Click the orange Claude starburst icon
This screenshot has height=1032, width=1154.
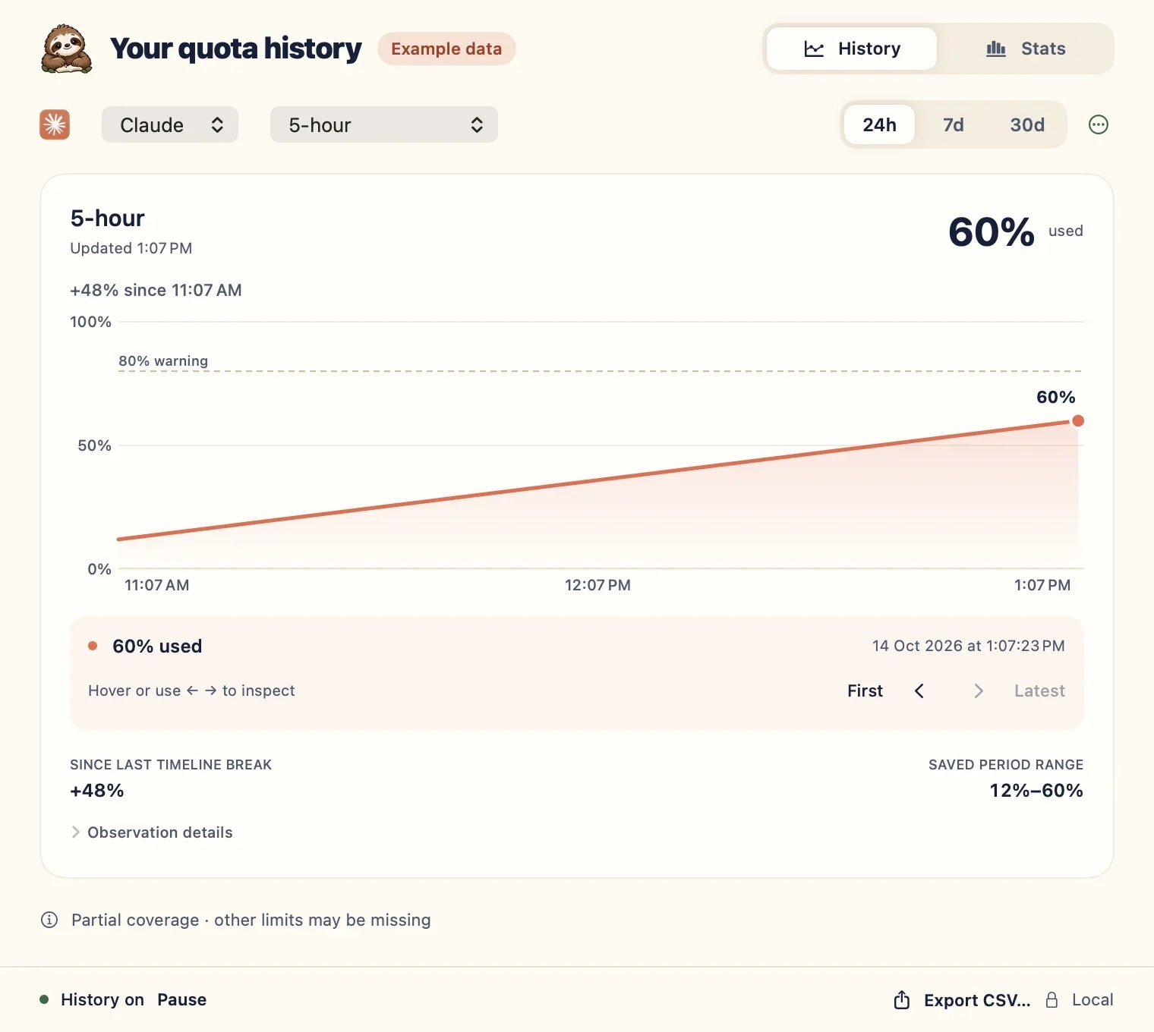click(x=55, y=124)
